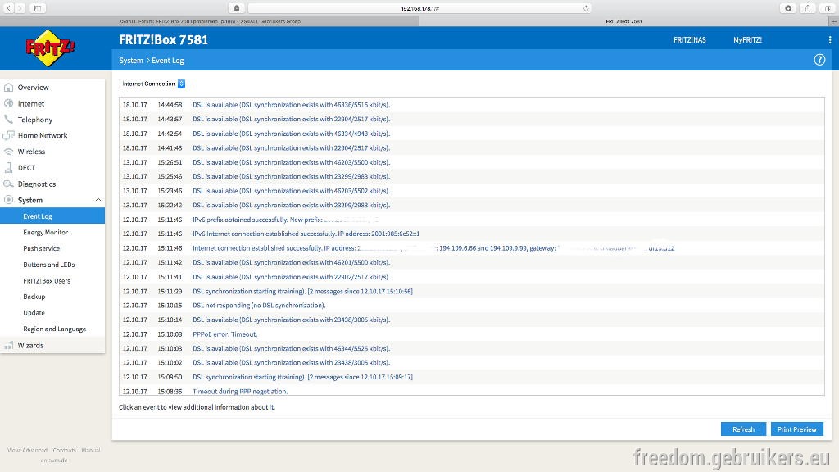Reload page via address bar icon
Image resolution: width=839 pixels, height=472 pixels.
[x=586, y=8]
